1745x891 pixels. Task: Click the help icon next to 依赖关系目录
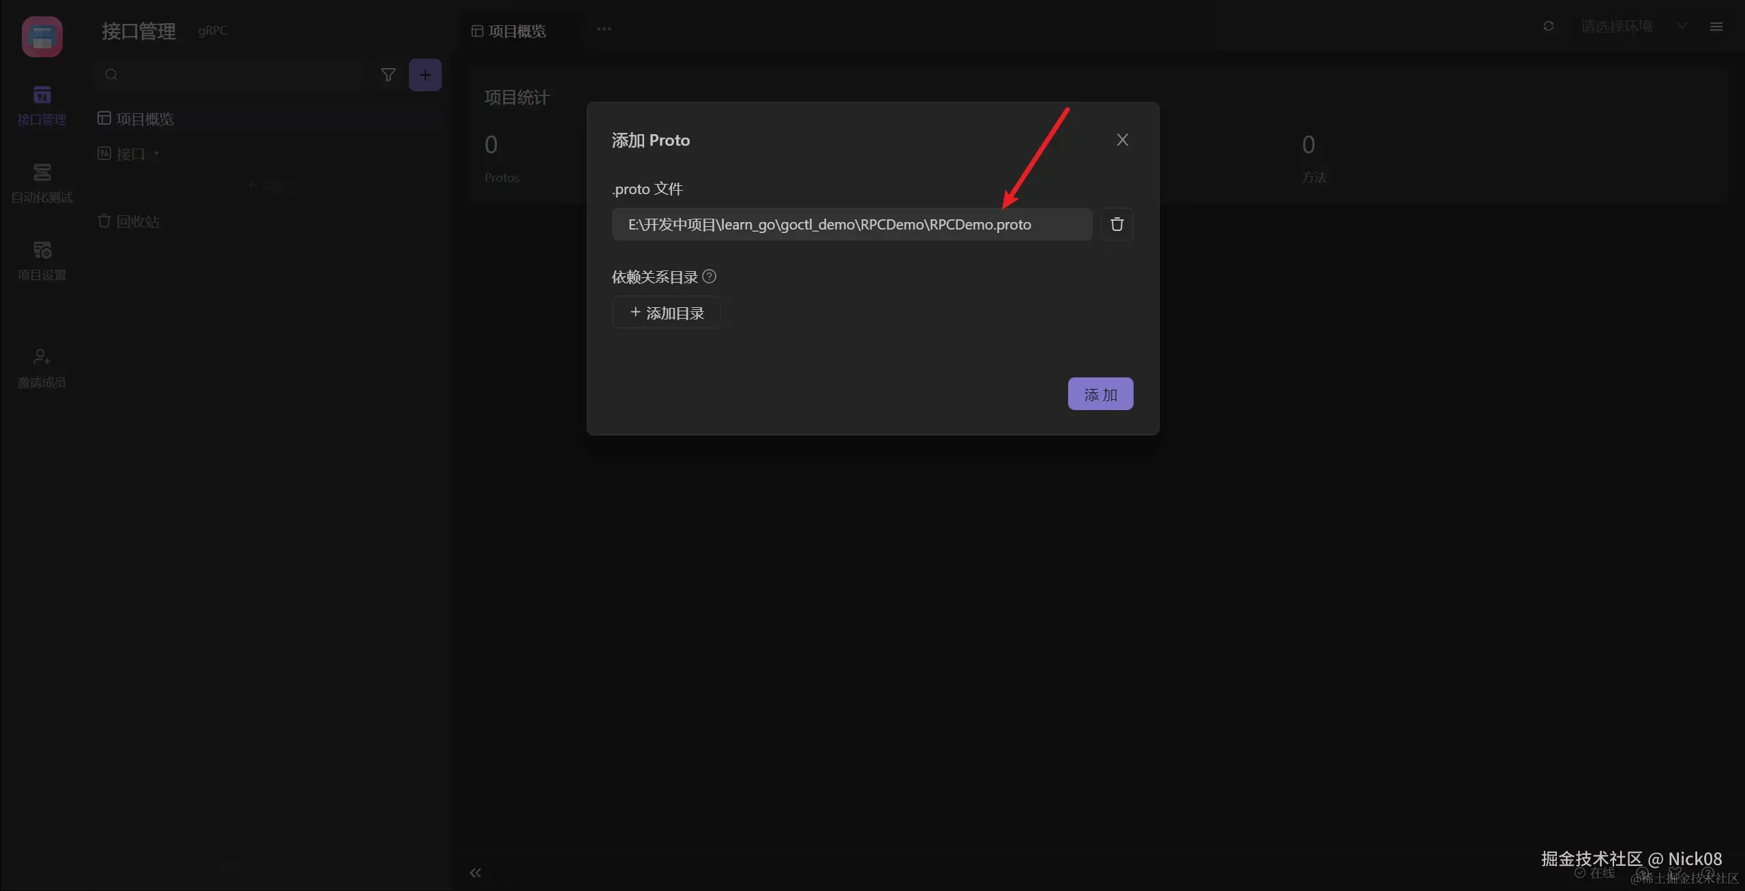coord(709,277)
